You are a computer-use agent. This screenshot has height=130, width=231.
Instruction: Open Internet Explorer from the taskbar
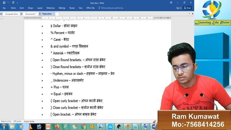pos(66,127)
